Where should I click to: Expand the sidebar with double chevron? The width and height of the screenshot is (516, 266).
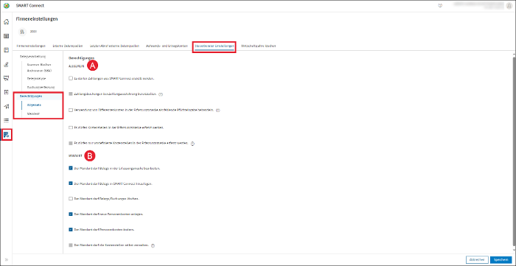6,260
